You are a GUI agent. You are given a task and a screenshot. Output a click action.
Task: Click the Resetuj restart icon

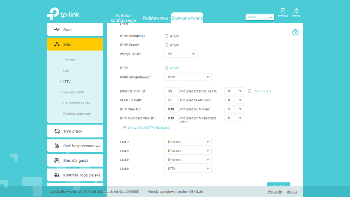(296, 12)
